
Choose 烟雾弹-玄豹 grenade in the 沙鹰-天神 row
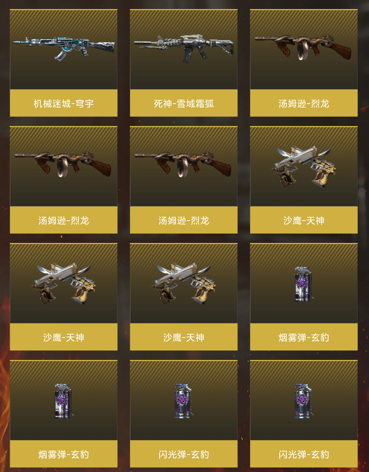click(x=303, y=284)
